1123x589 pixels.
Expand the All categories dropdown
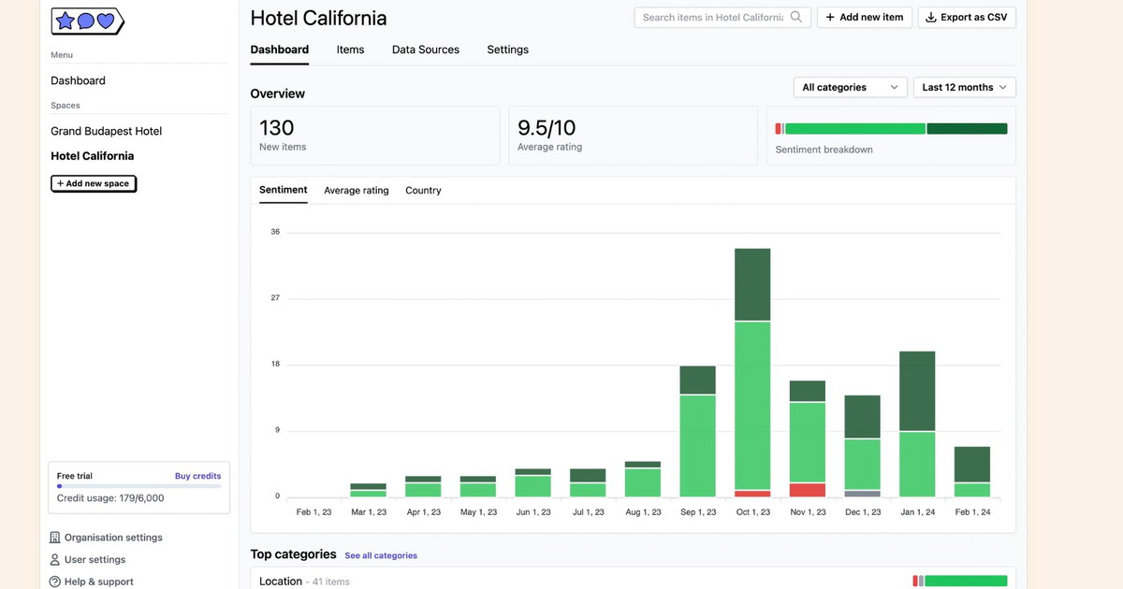(x=850, y=87)
